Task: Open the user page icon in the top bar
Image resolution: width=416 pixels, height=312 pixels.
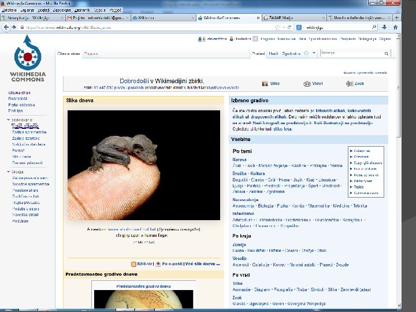Action: click(x=231, y=39)
